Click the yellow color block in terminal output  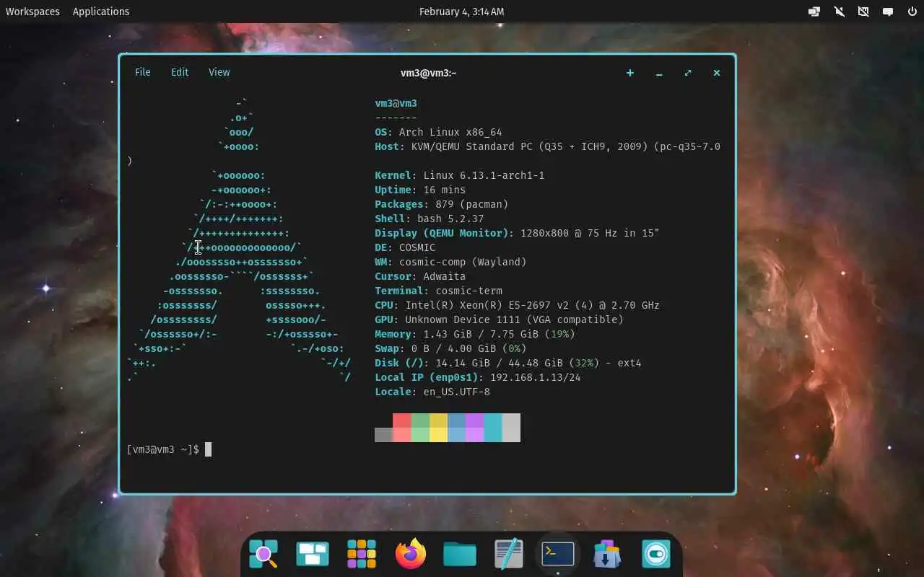coord(438,427)
